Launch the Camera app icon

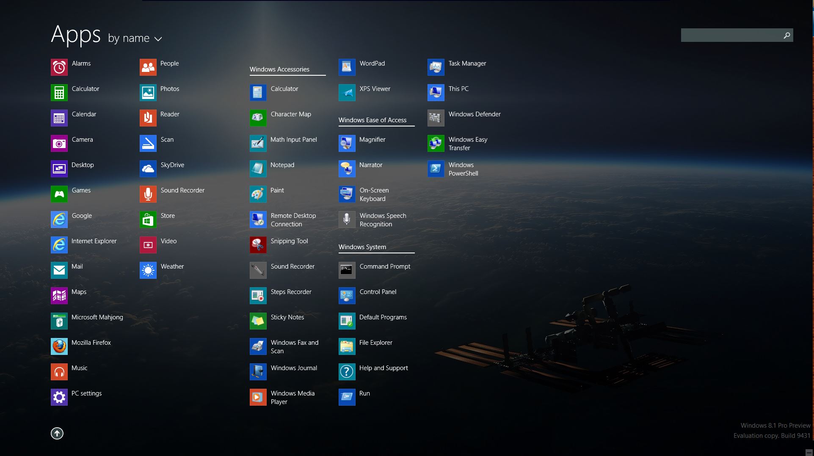[x=59, y=143]
